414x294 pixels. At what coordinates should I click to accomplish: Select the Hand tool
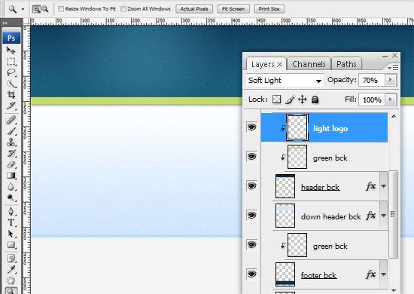click(x=11, y=280)
